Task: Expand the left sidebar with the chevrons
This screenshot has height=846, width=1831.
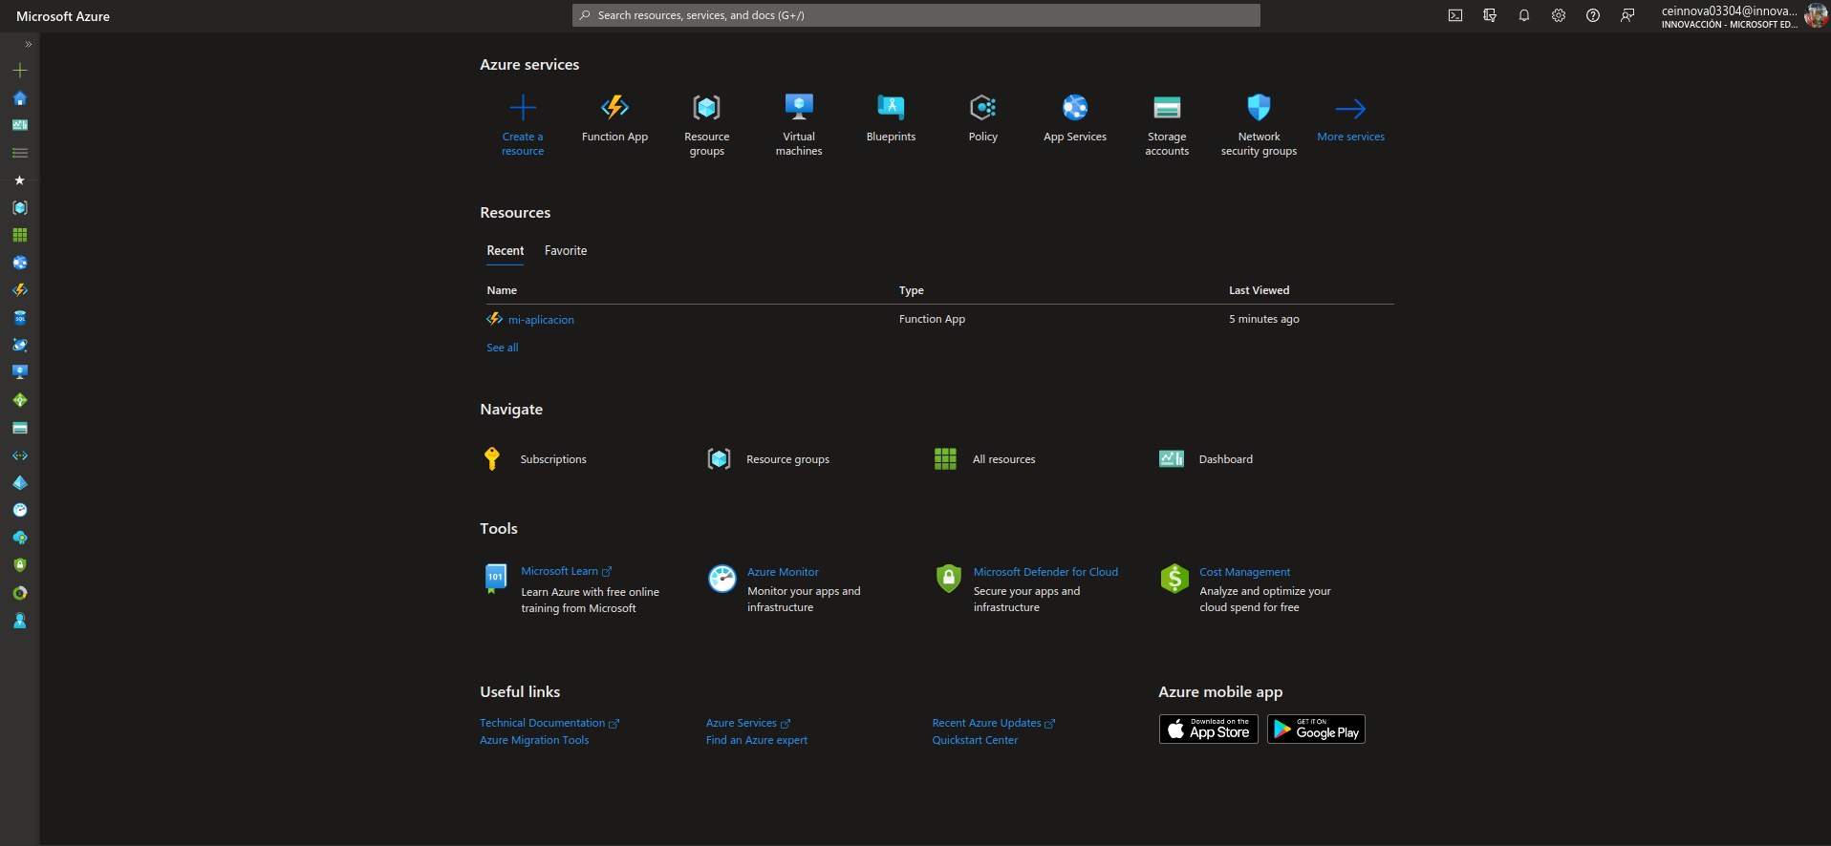Action: (x=28, y=44)
